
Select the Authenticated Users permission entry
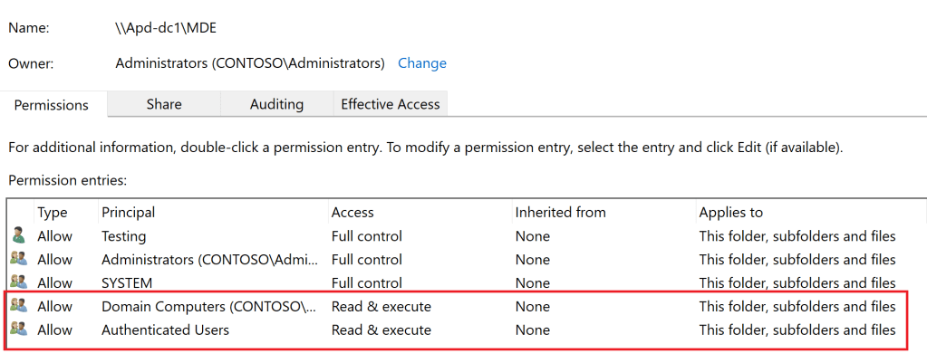[x=165, y=330]
